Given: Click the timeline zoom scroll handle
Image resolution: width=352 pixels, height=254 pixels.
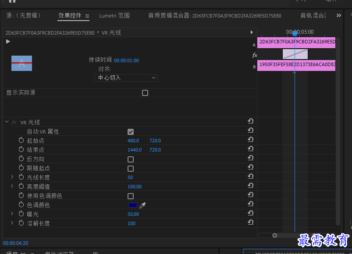Looking at the screenshot, I should click(274, 236).
